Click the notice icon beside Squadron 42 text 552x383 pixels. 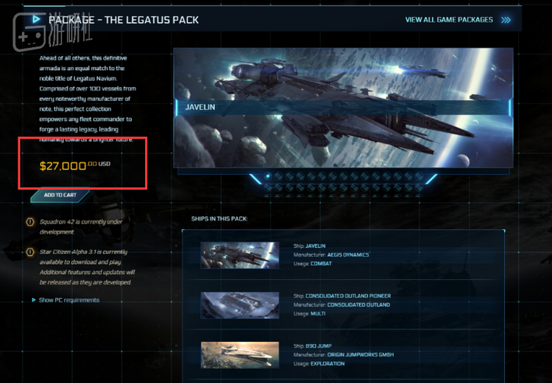point(30,222)
